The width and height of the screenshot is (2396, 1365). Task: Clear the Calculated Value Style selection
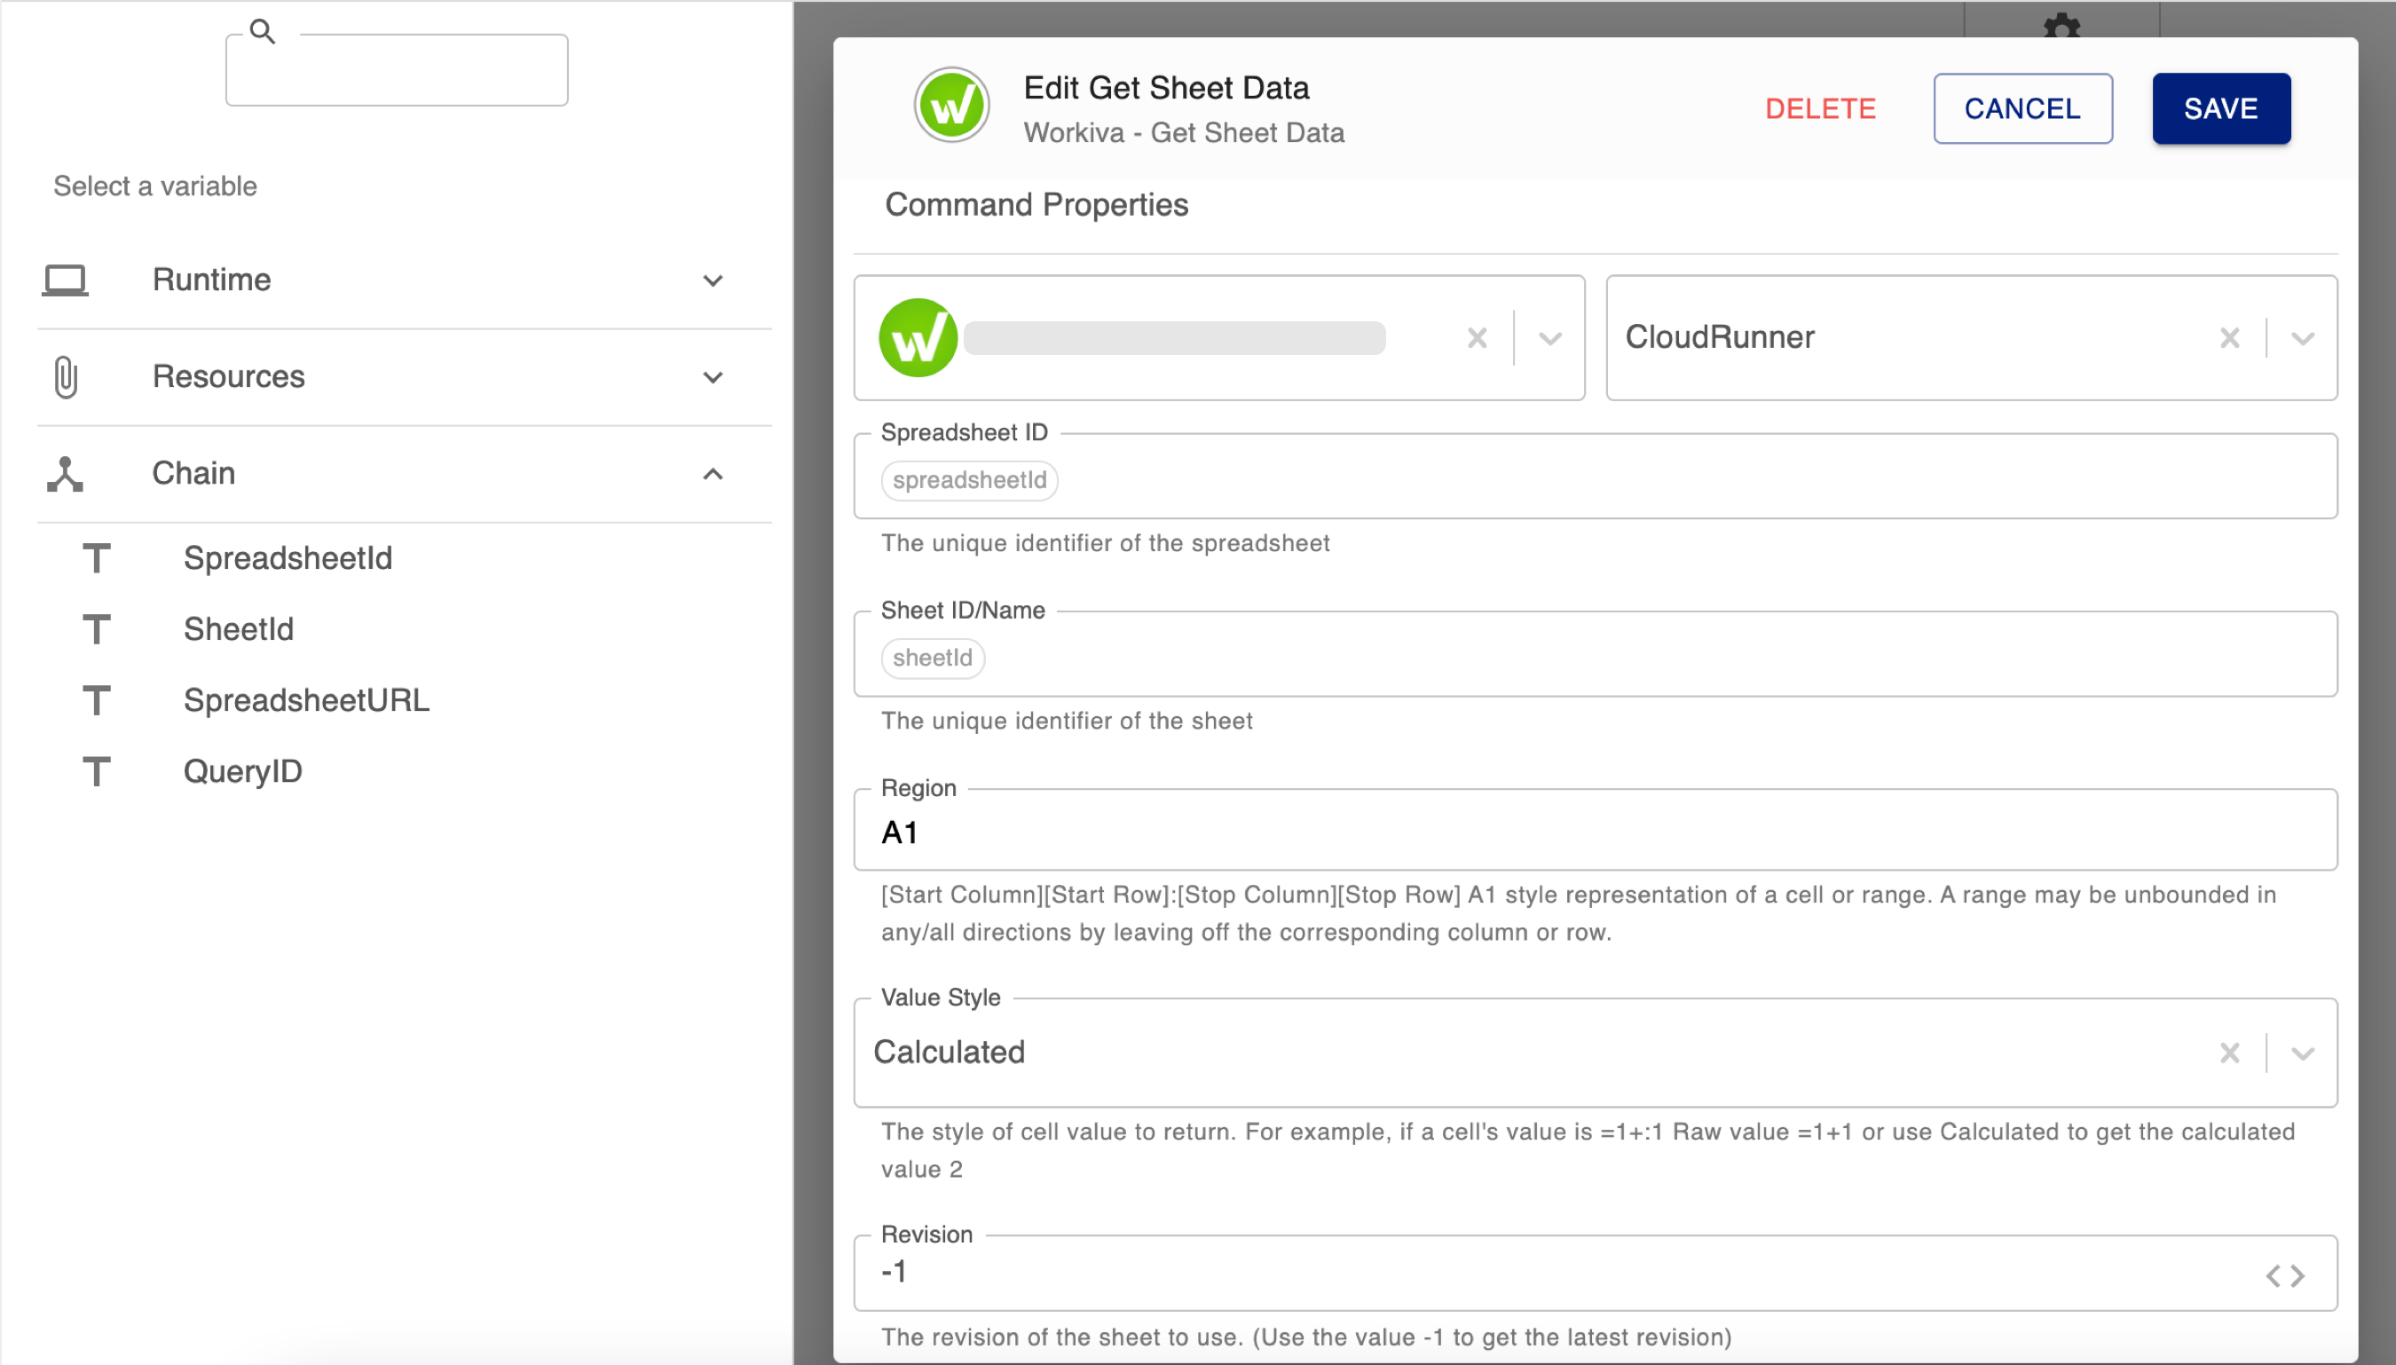[2229, 1053]
